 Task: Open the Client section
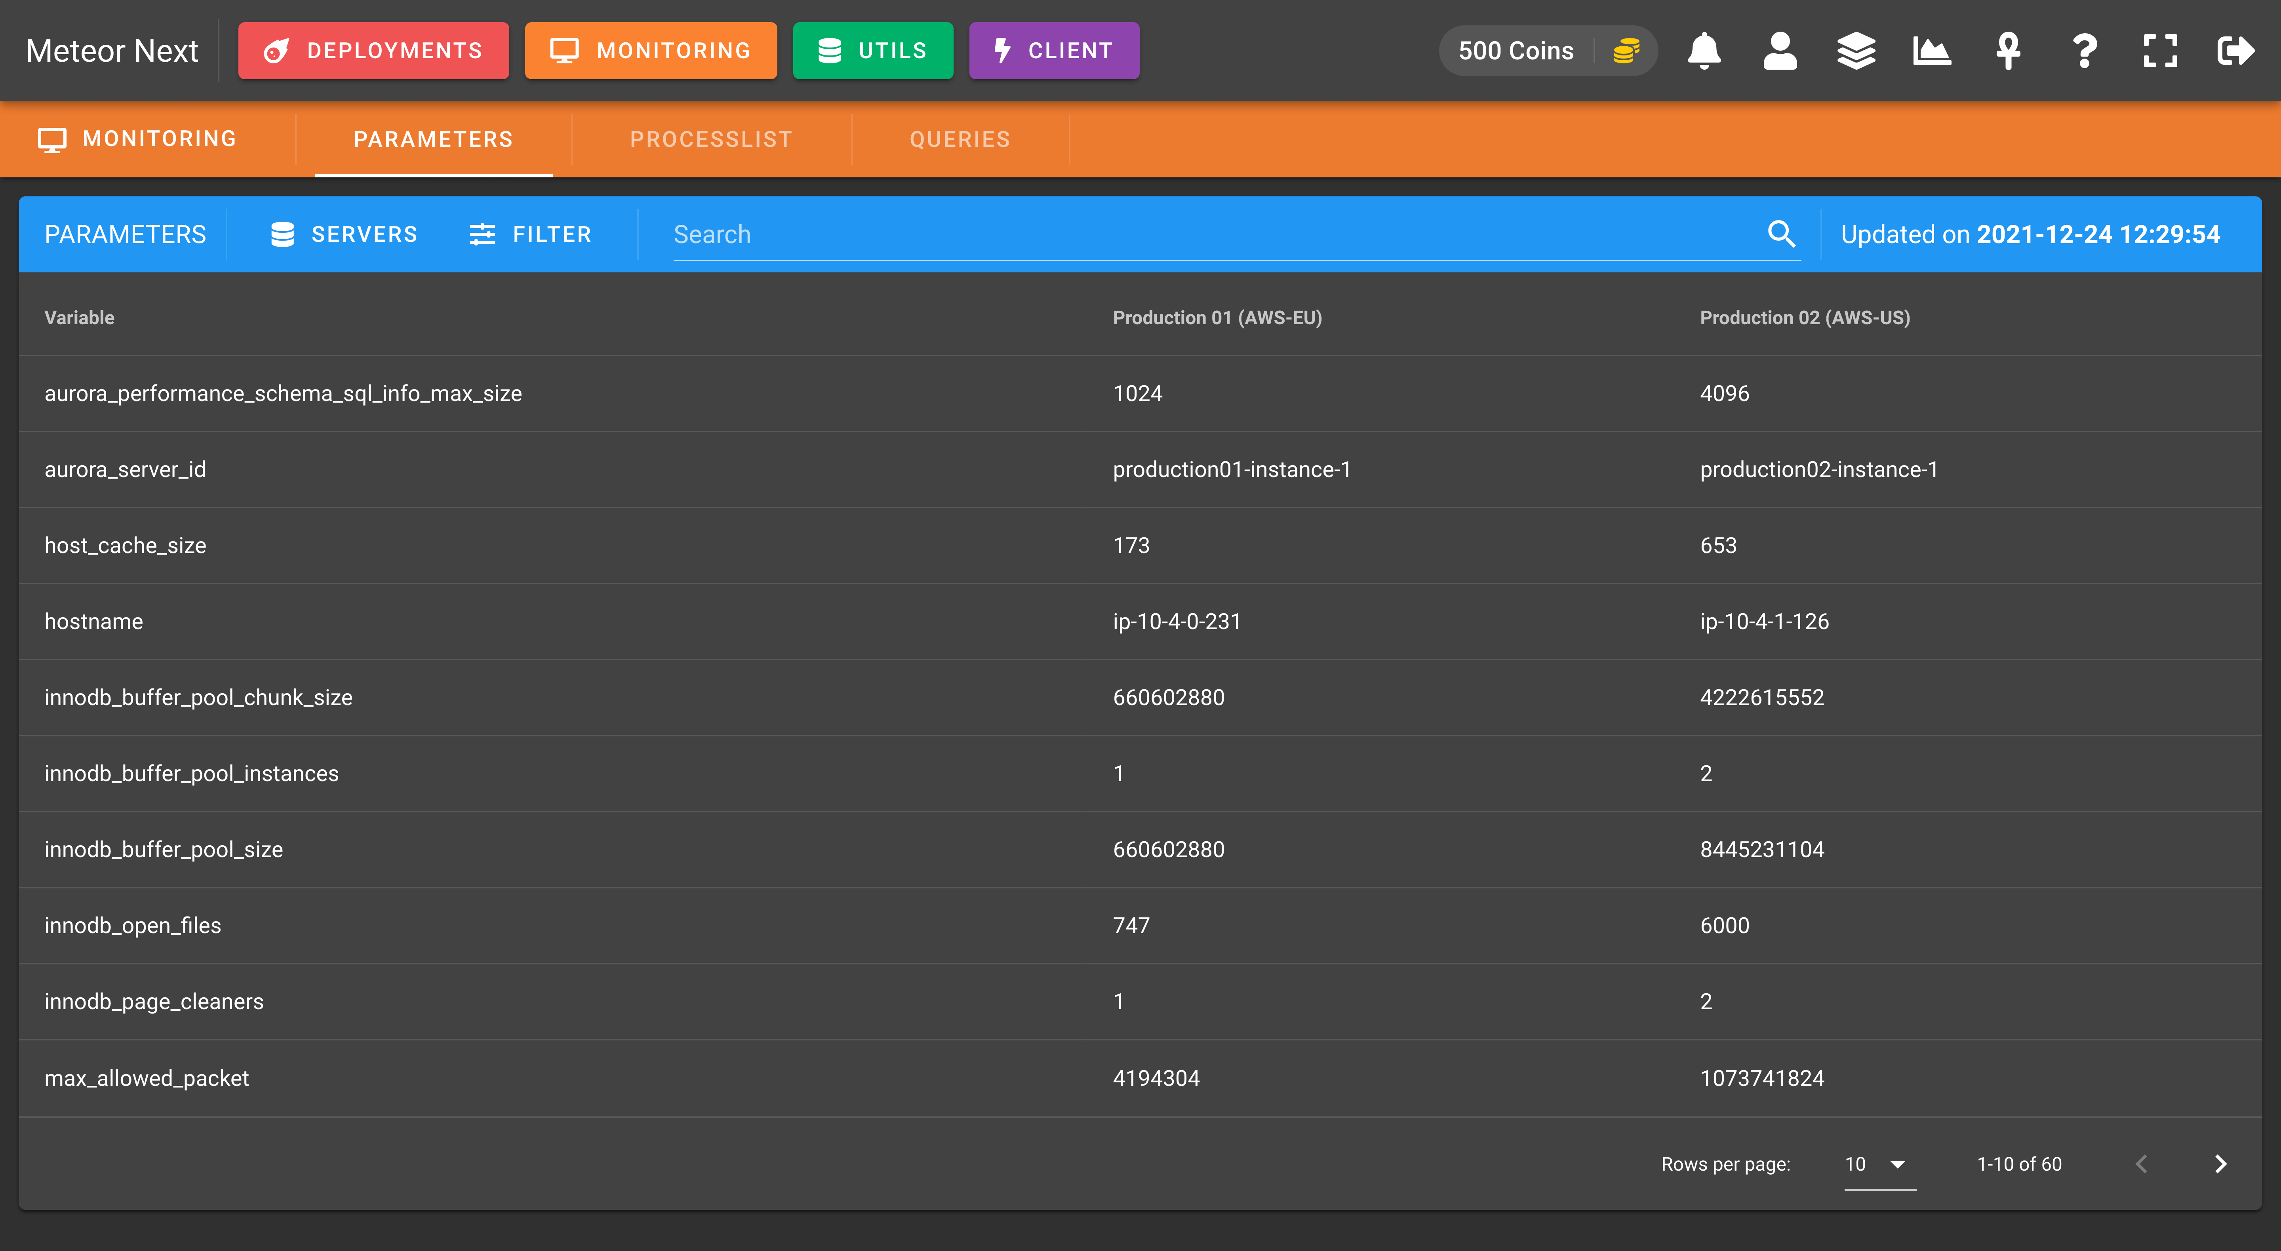[x=1054, y=50]
